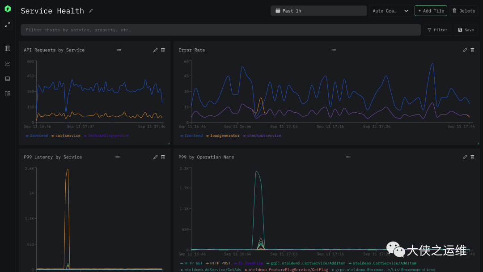This screenshot has height=272, width=483.
Task: Click the P99 Latency by Service title
Action: point(53,157)
